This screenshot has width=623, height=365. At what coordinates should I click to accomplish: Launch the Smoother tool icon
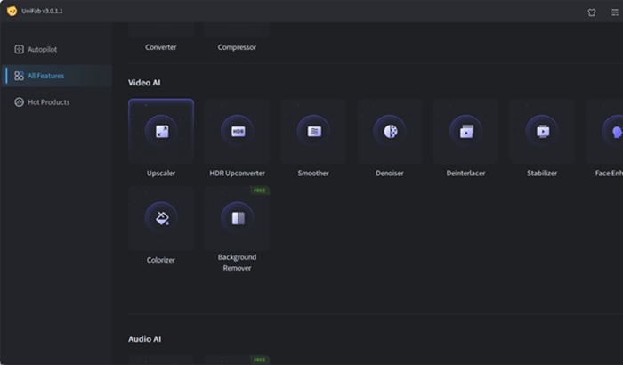[313, 131]
